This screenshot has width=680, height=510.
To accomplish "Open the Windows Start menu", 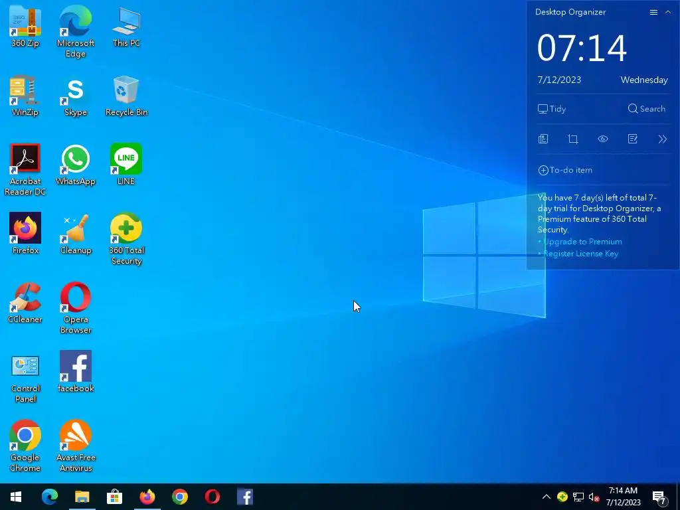I will (x=16, y=497).
